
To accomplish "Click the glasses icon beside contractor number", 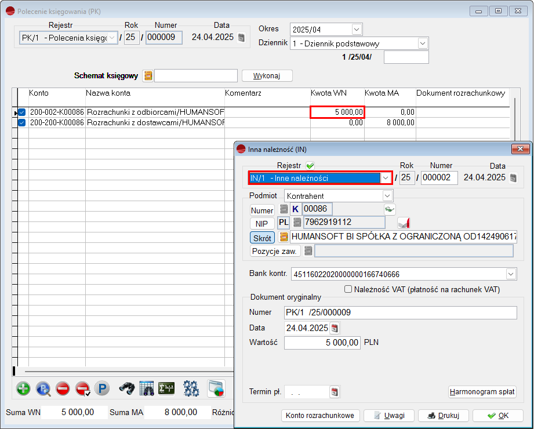I will point(388,209).
